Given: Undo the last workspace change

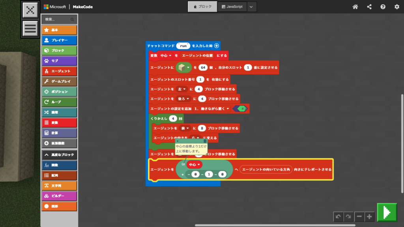Looking at the screenshot, I should [338, 216].
